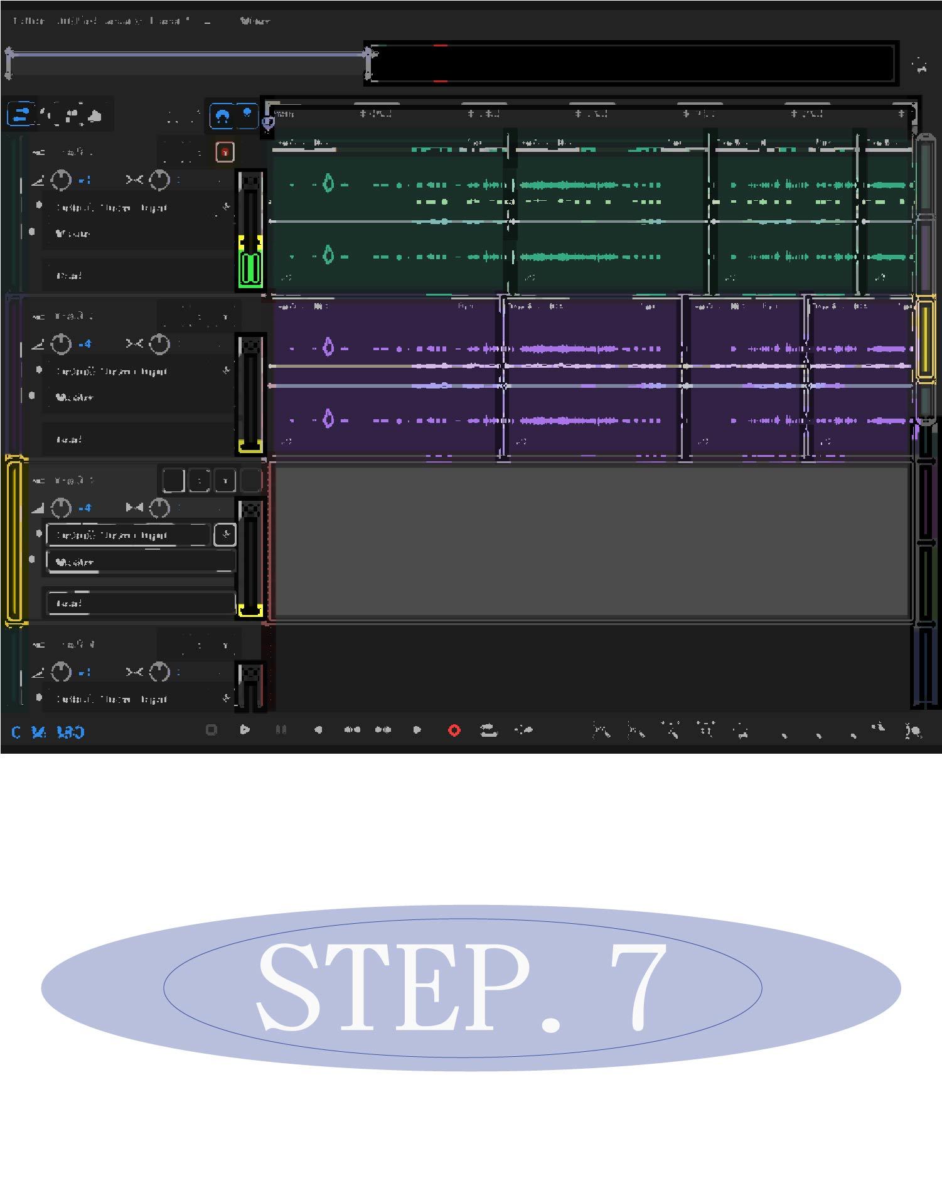Arm Track 2 for recording

(x=225, y=316)
